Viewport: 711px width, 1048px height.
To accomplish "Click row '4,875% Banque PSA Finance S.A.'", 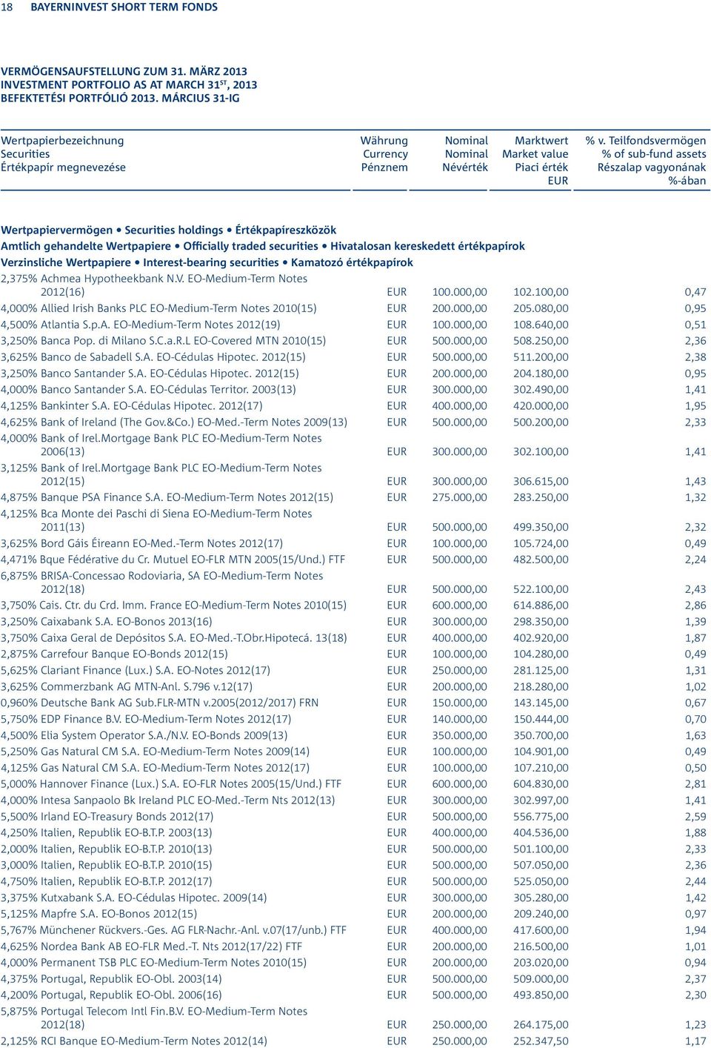I will point(353,497).
